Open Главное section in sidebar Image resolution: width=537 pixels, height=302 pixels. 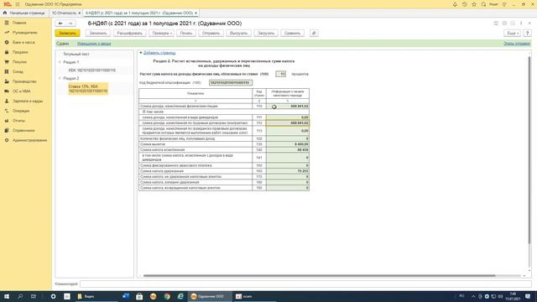[x=19, y=23]
